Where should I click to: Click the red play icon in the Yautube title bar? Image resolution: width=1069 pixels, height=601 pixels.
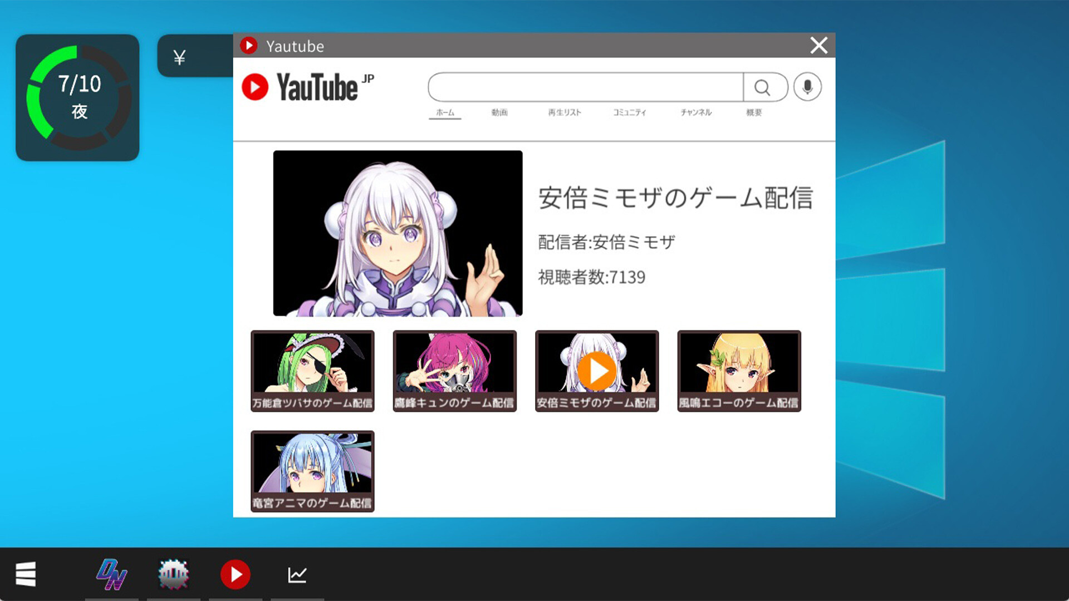[248, 46]
